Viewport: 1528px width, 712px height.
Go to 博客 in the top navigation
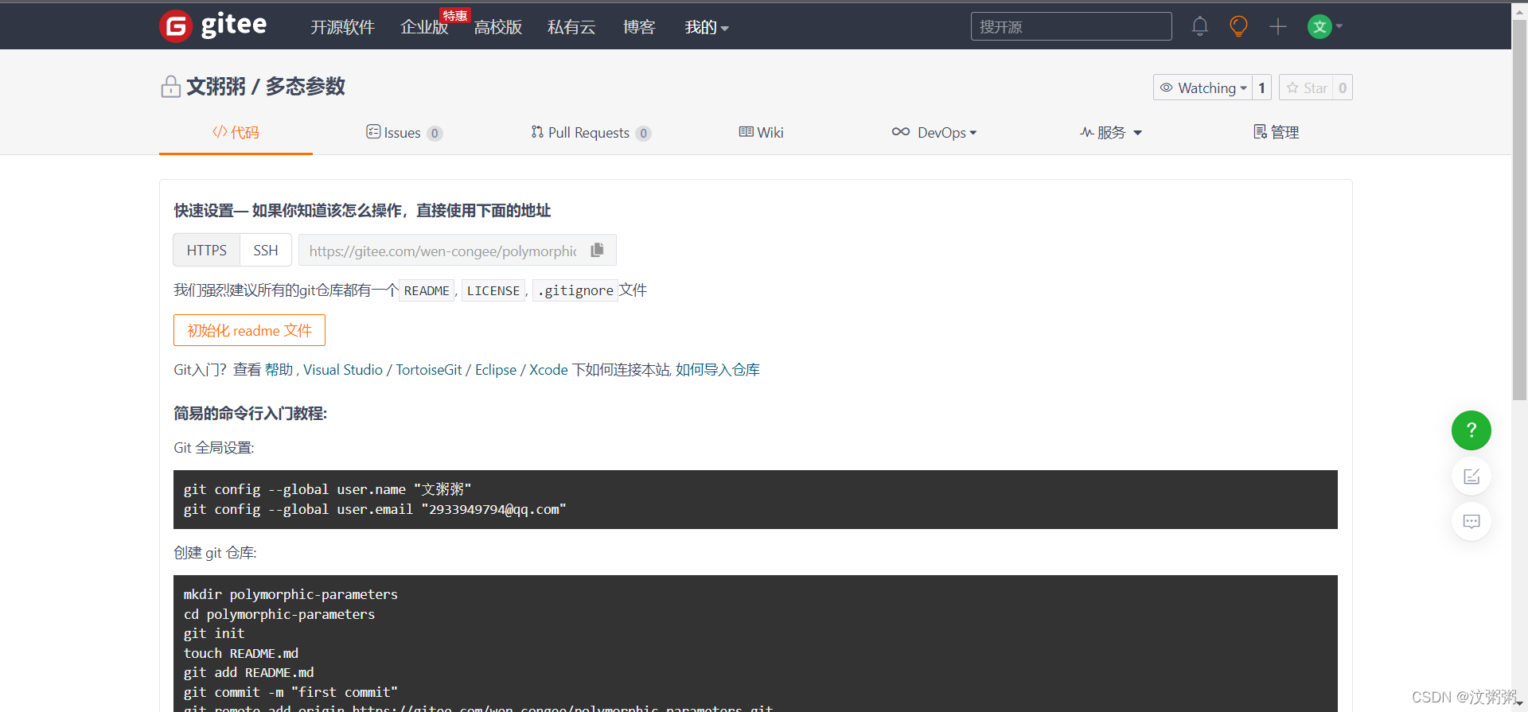pyautogui.click(x=639, y=27)
